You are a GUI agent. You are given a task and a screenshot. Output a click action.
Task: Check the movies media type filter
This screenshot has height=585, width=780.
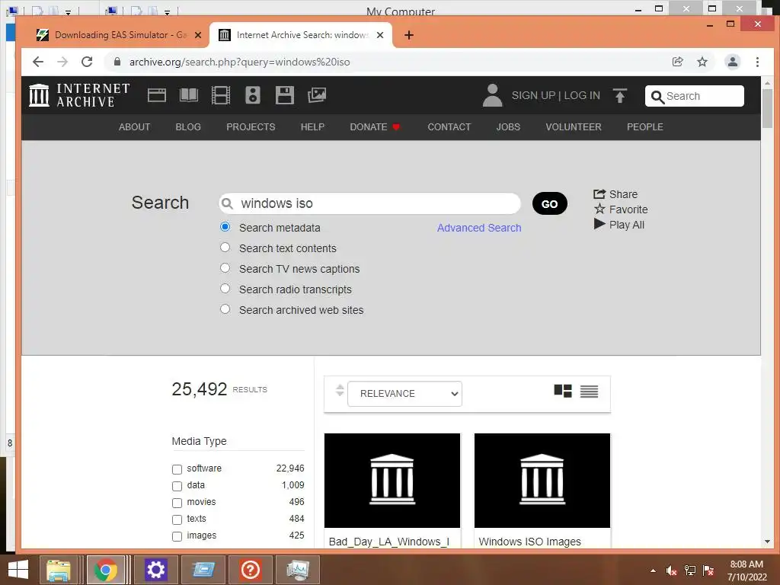click(x=177, y=503)
